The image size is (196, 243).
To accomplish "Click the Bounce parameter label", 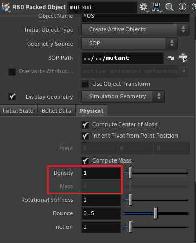I will (63, 213).
